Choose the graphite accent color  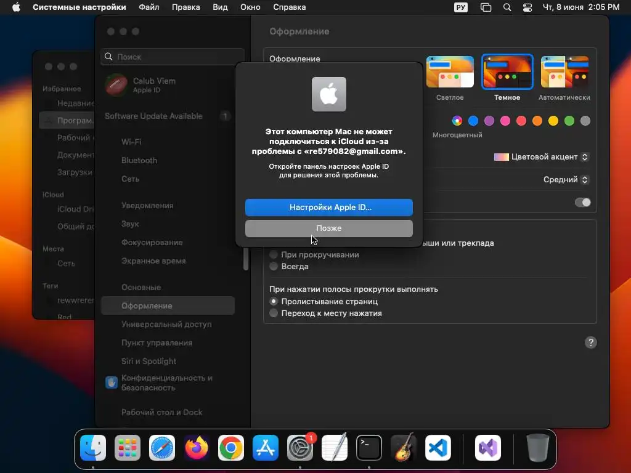[585, 121]
